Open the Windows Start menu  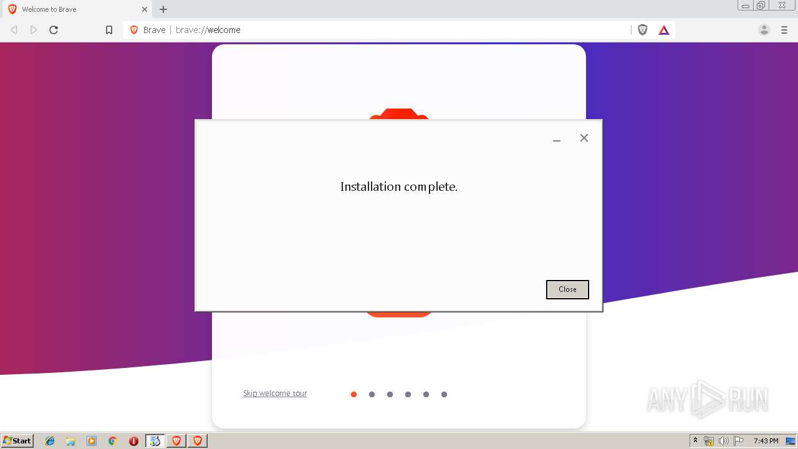point(17,441)
